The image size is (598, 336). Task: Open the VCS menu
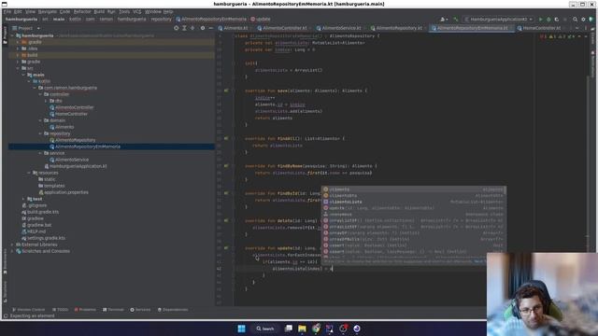(x=137, y=12)
